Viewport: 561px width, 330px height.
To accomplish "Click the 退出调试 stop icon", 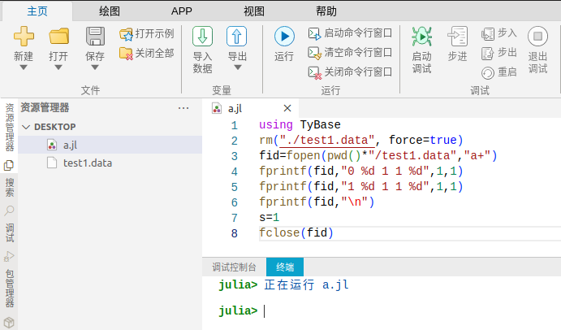I will coord(537,37).
